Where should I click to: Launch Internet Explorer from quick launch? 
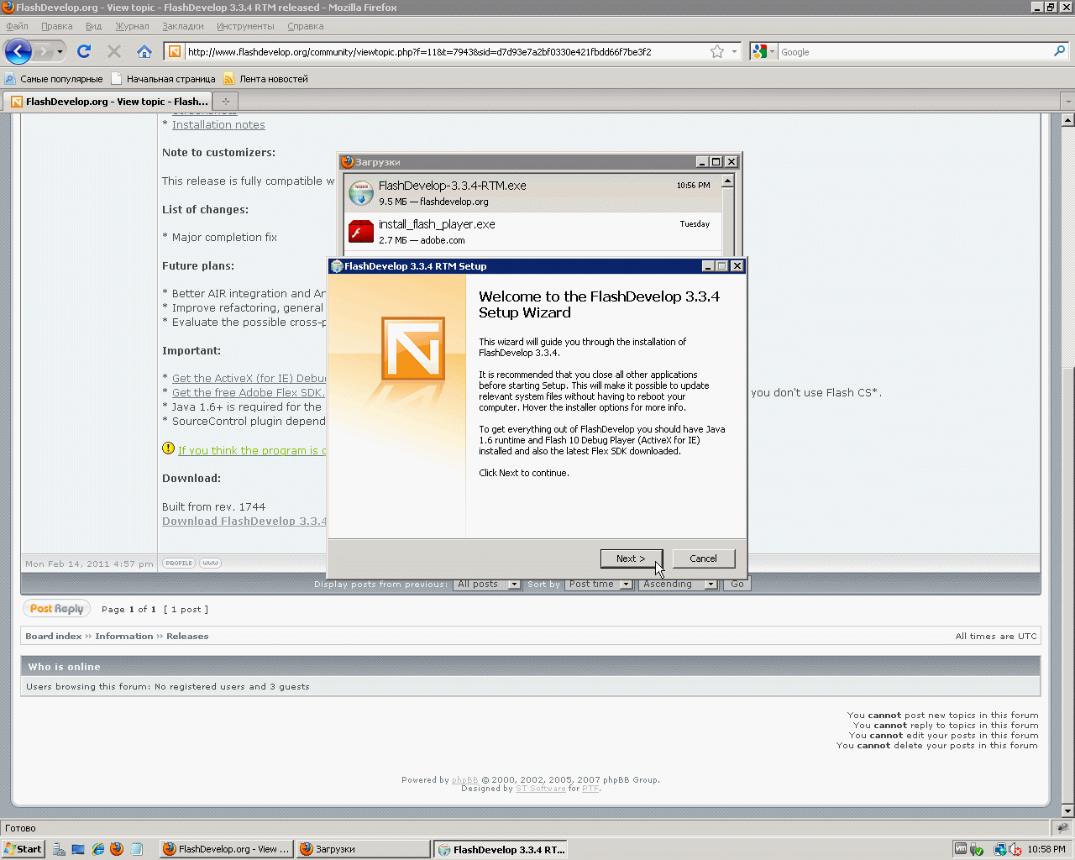[97, 849]
